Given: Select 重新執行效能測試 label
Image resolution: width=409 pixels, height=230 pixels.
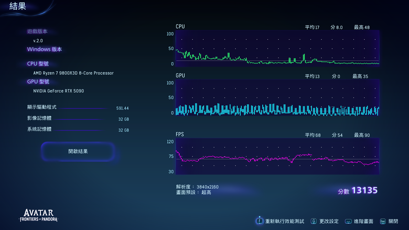Looking at the screenshot, I should tap(285, 221).
